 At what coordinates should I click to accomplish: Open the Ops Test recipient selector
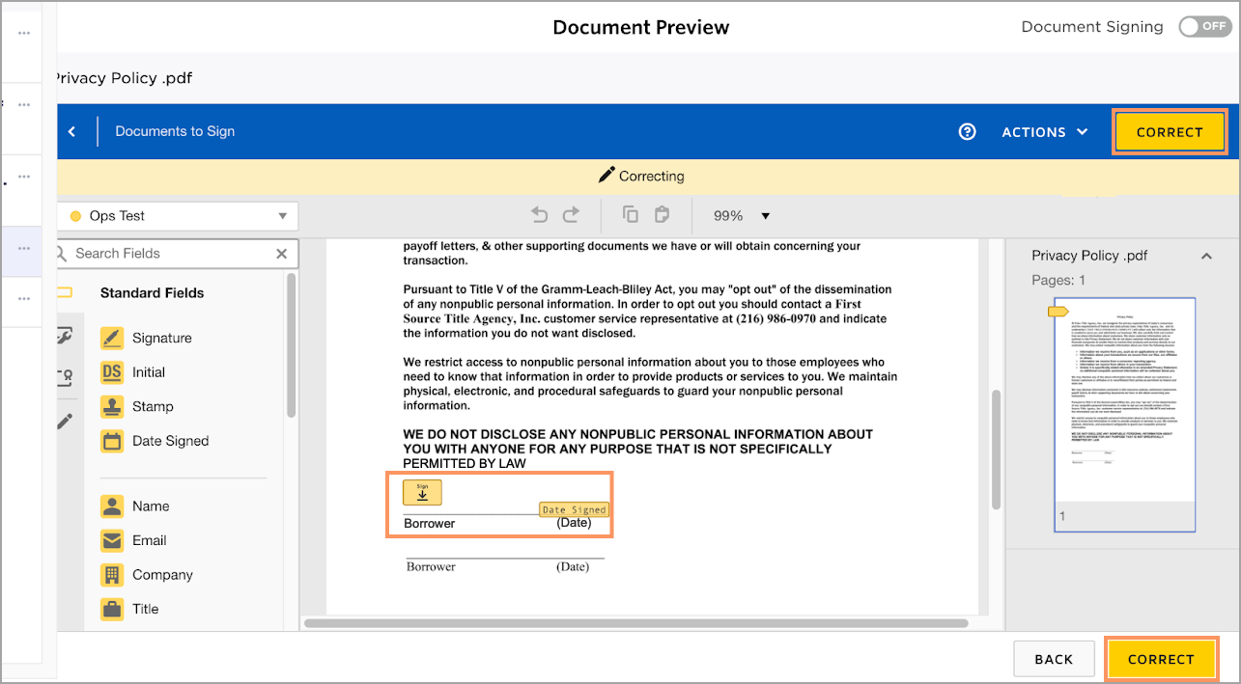(178, 215)
